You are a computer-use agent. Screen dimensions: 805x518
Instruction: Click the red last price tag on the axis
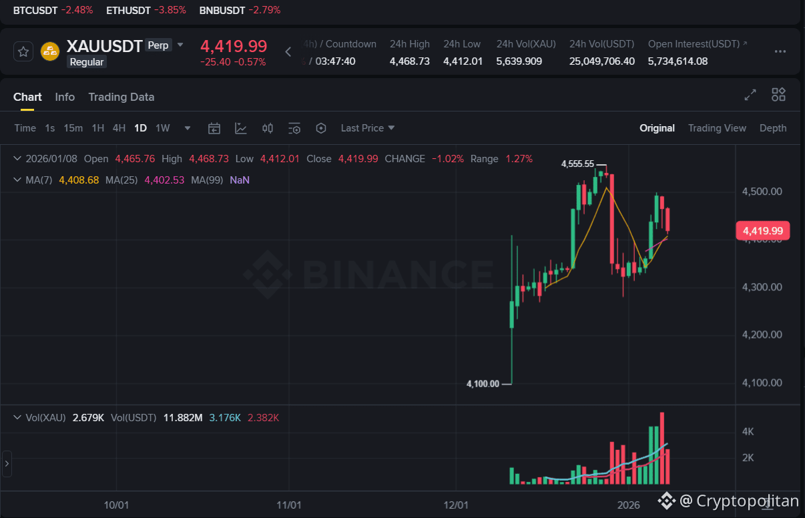[x=762, y=230]
